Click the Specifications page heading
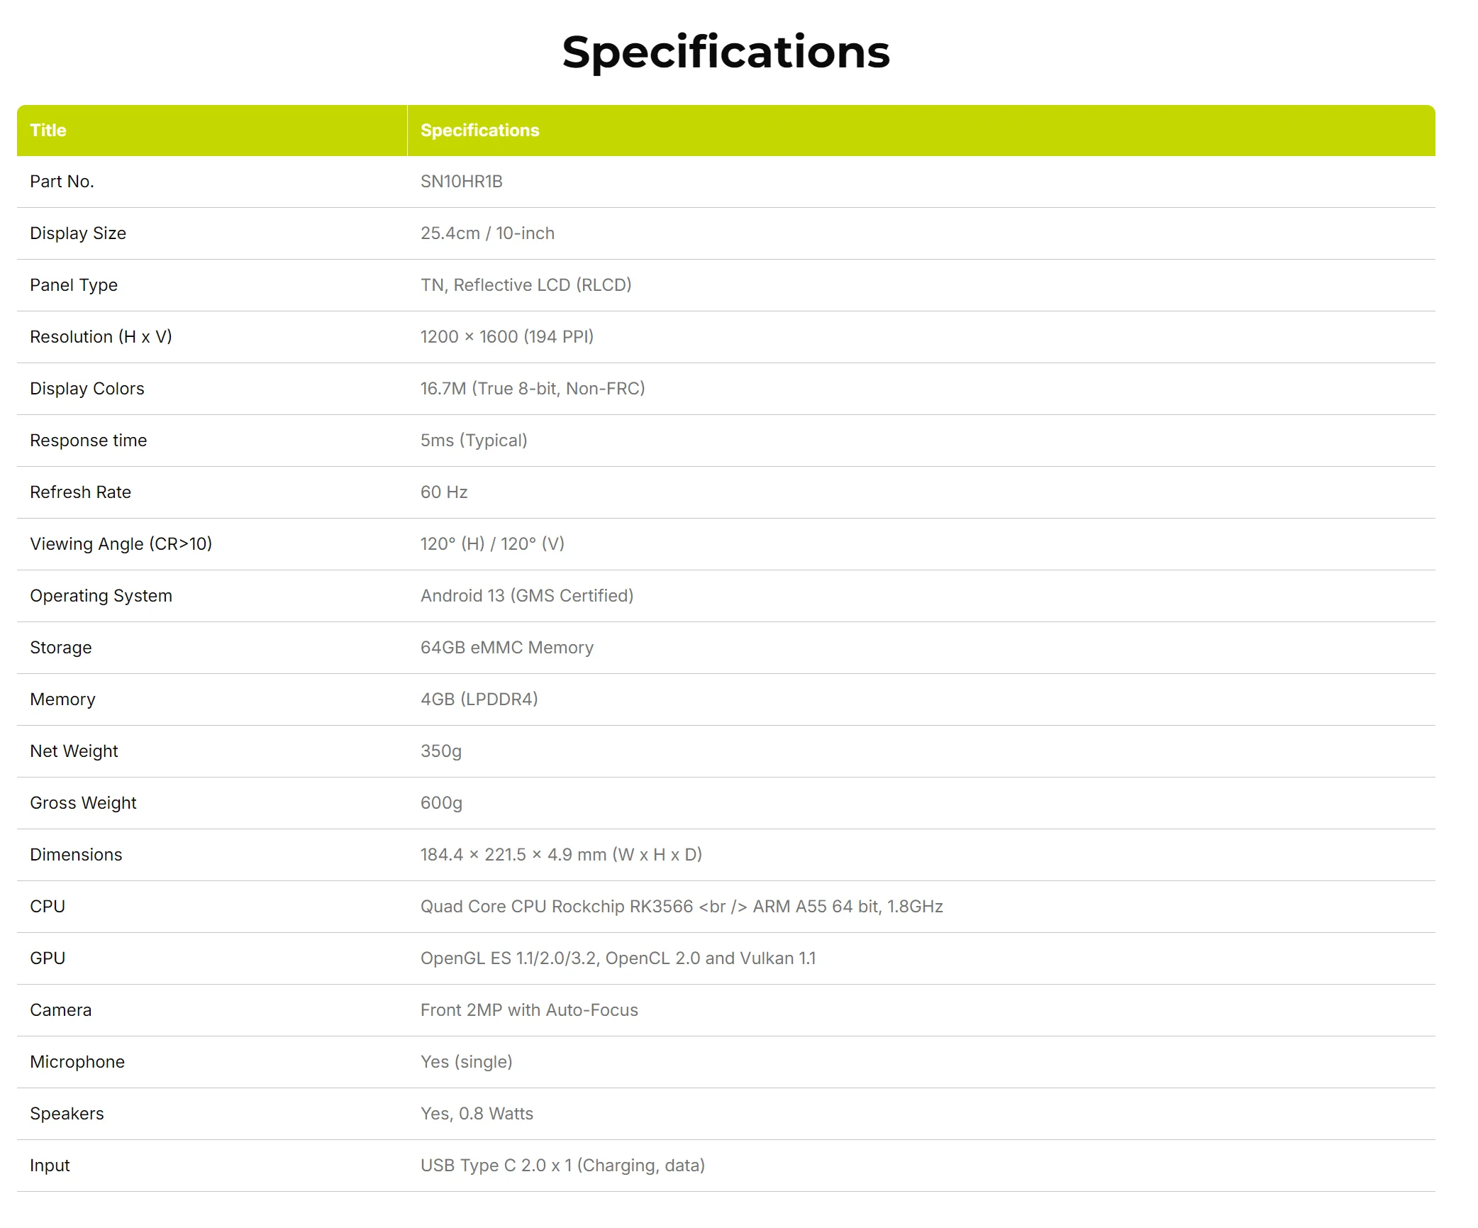This screenshot has width=1478, height=1228. click(x=726, y=52)
